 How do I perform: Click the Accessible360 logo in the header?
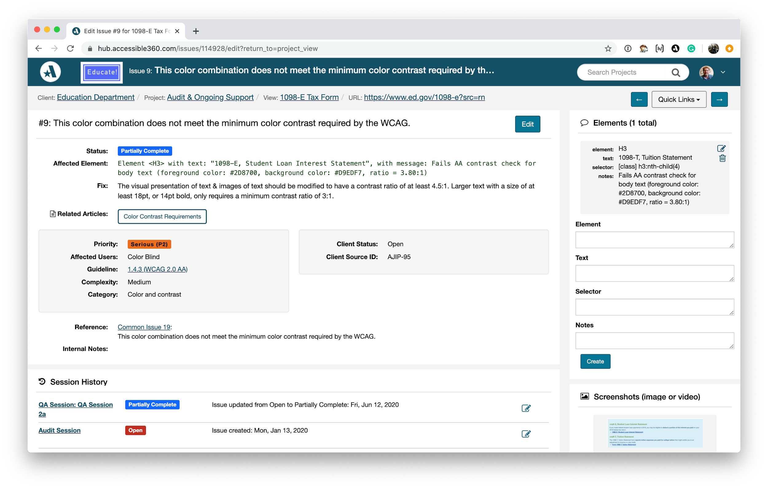pyautogui.click(x=50, y=72)
